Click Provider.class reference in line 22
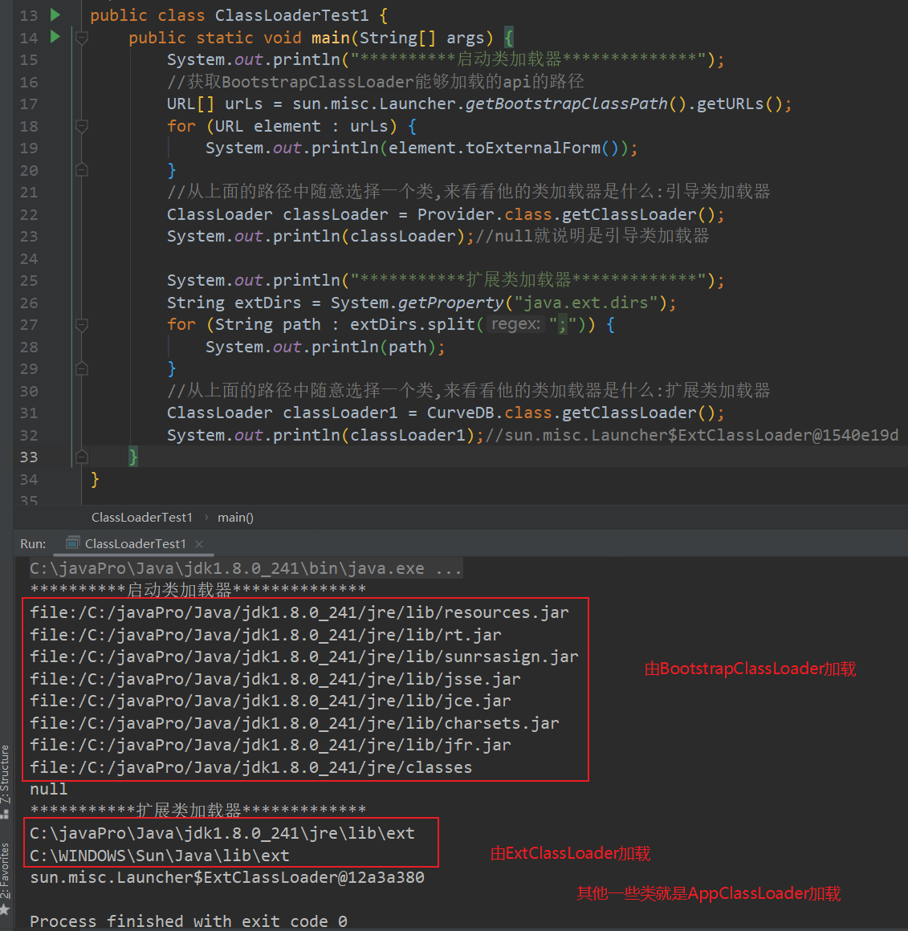Viewport: 908px width, 931px height. point(485,214)
